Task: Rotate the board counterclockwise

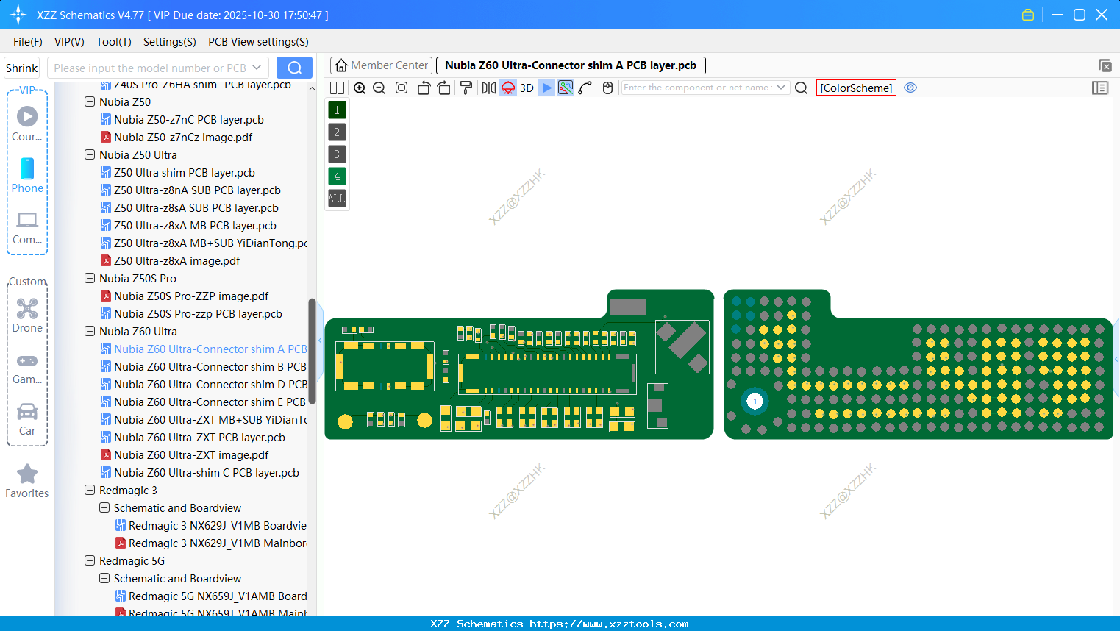Action: 424,88
